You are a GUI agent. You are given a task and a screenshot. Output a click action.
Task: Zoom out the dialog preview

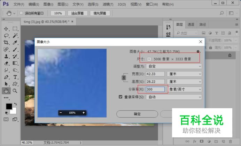tap(61, 113)
